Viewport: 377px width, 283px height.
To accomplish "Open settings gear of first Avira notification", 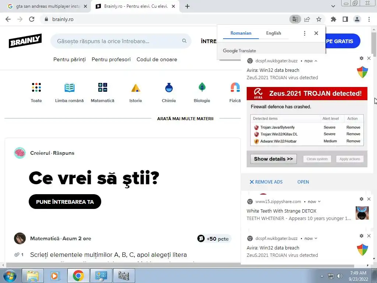I will click(x=362, y=58).
